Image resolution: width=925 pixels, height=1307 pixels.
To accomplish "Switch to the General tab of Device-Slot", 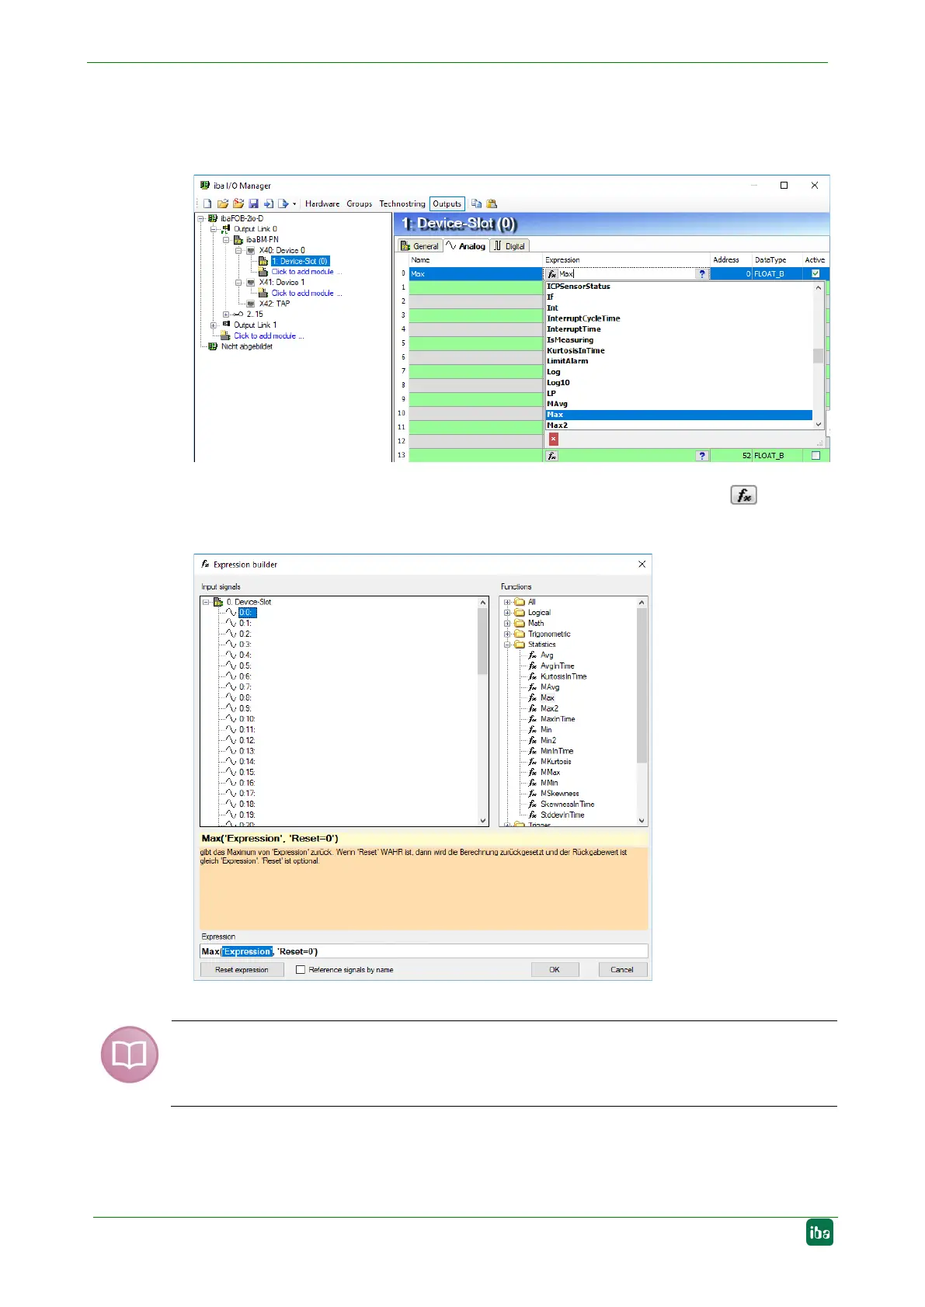I will pos(419,246).
